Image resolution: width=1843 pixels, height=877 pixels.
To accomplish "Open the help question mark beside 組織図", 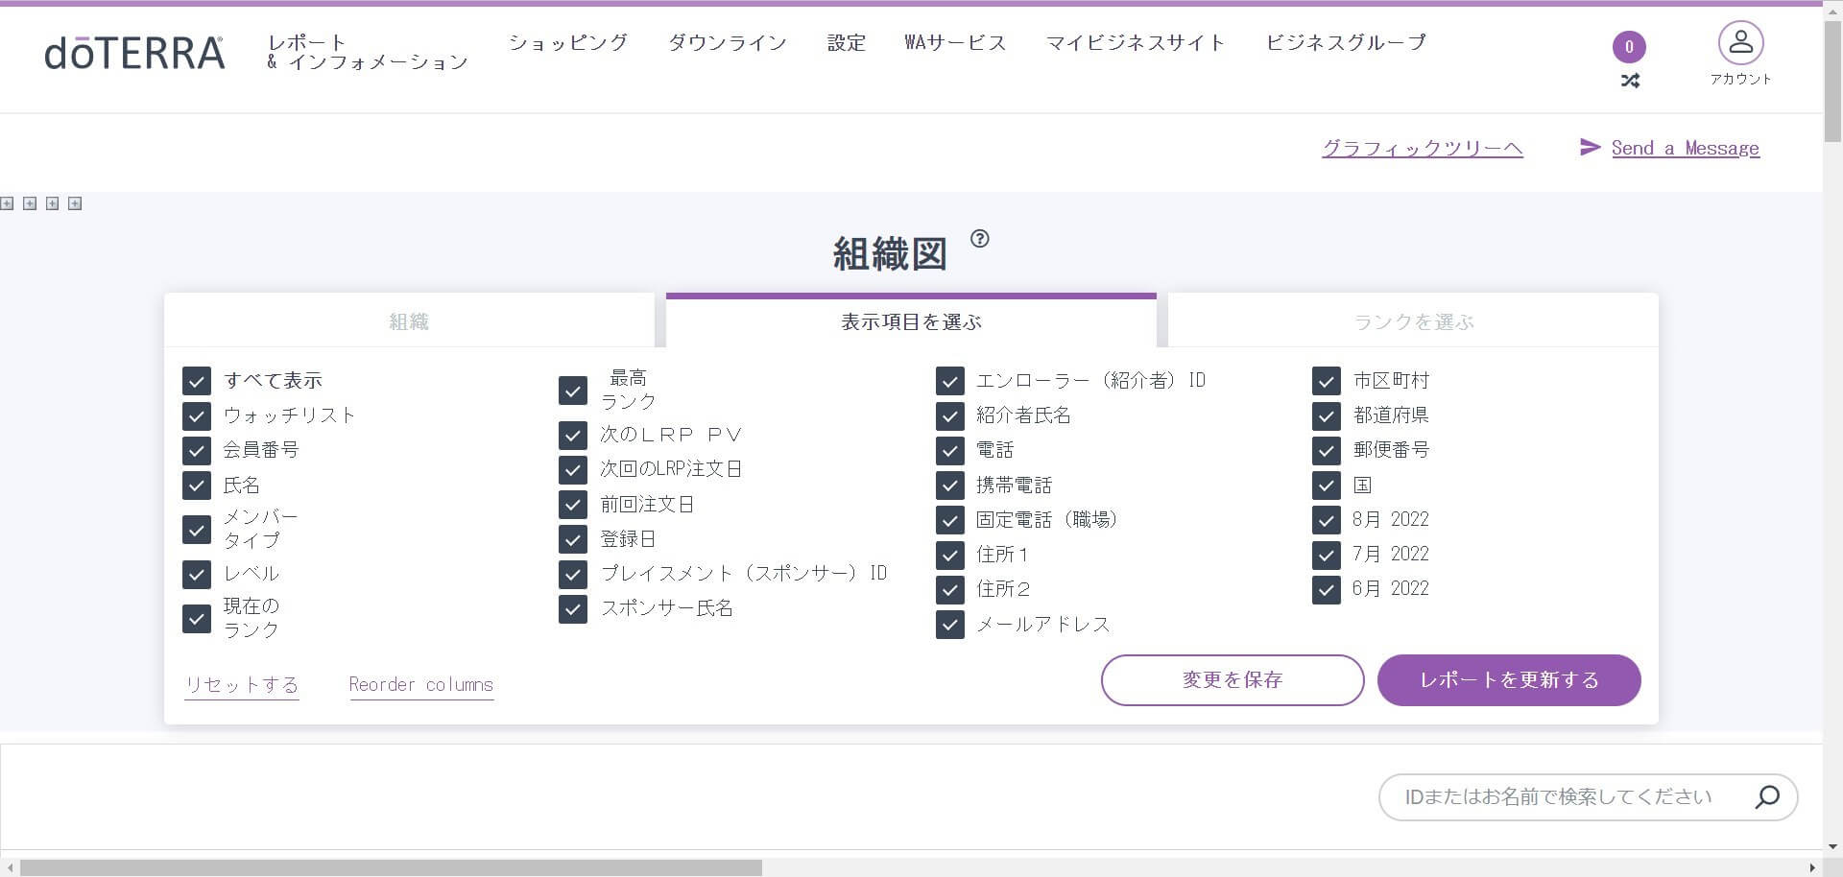I will [x=979, y=239].
